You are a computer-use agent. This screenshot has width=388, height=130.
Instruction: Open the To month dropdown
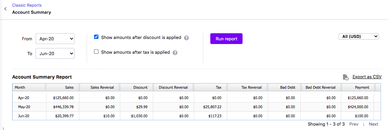pyautogui.click(x=55, y=53)
